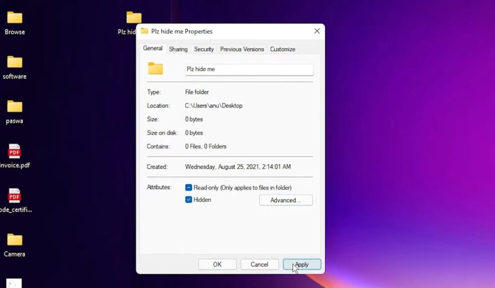
Task: Uncheck the Hidden attribute checkbox
Action: 189,200
